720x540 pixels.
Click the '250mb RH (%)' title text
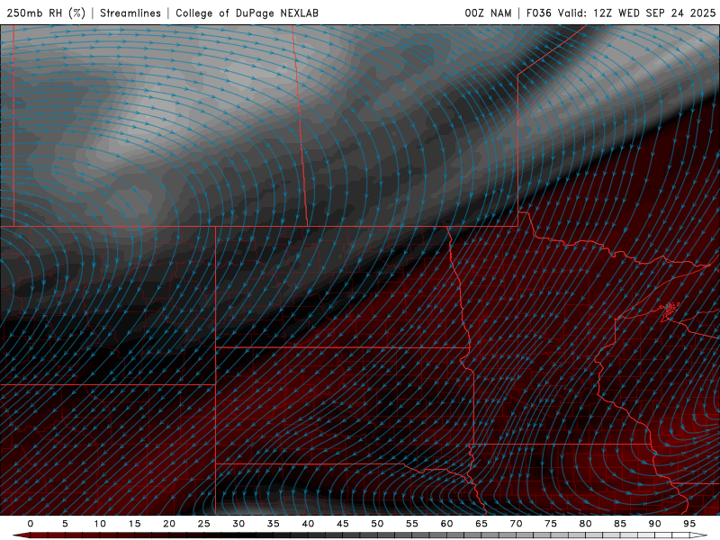pos(47,13)
